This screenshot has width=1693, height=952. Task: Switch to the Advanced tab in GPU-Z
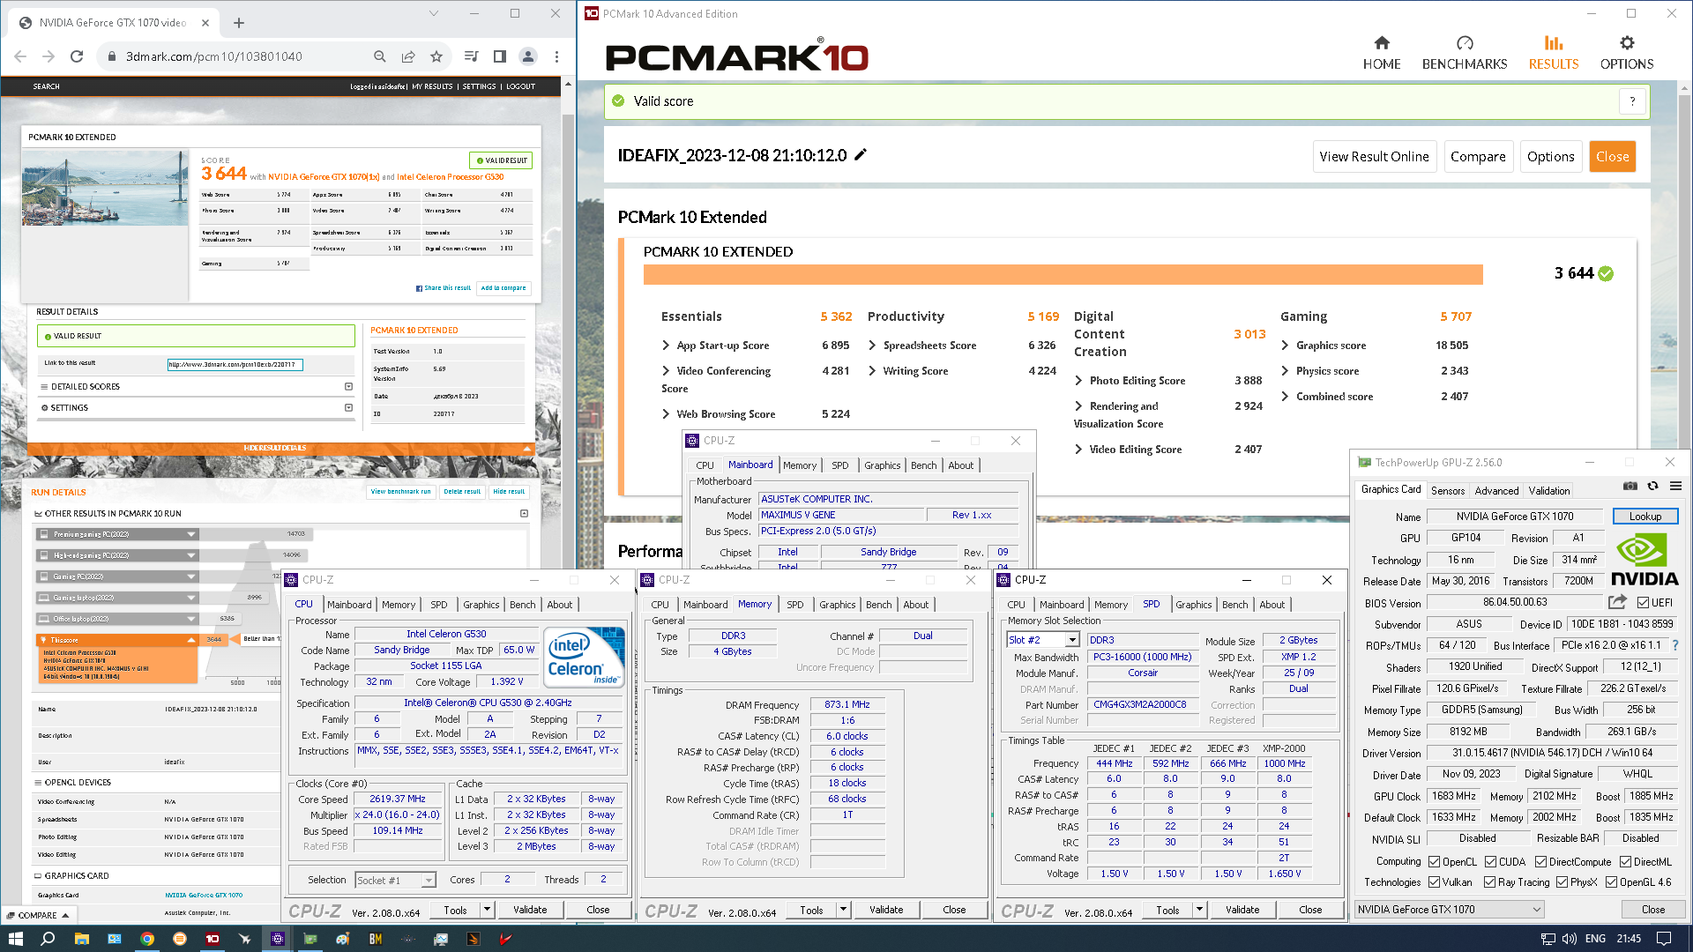(x=1496, y=490)
